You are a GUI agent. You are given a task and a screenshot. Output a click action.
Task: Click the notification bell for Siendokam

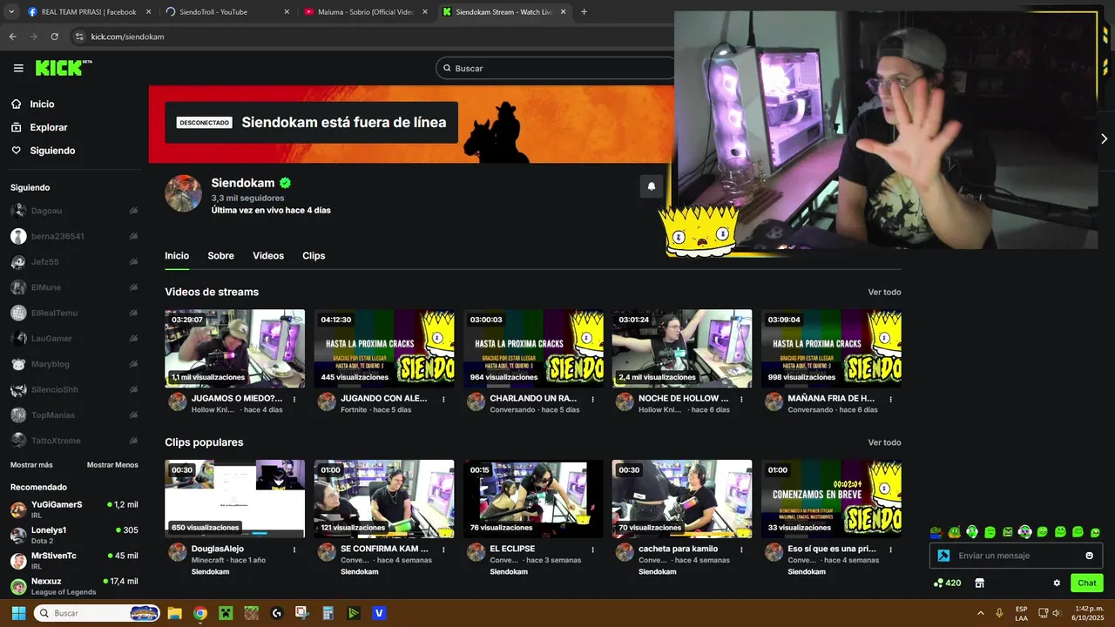click(651, 186)
